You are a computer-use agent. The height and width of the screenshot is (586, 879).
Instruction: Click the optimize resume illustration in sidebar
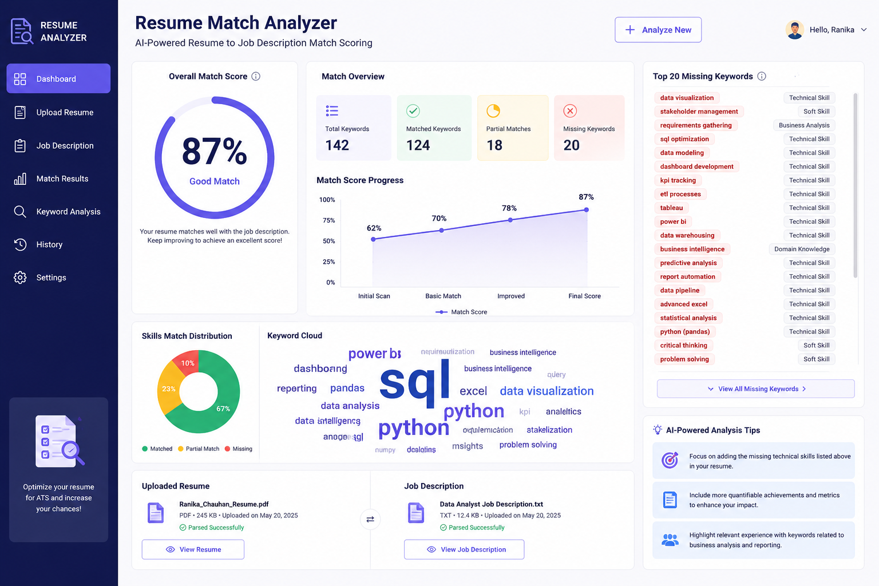[60, 442]
